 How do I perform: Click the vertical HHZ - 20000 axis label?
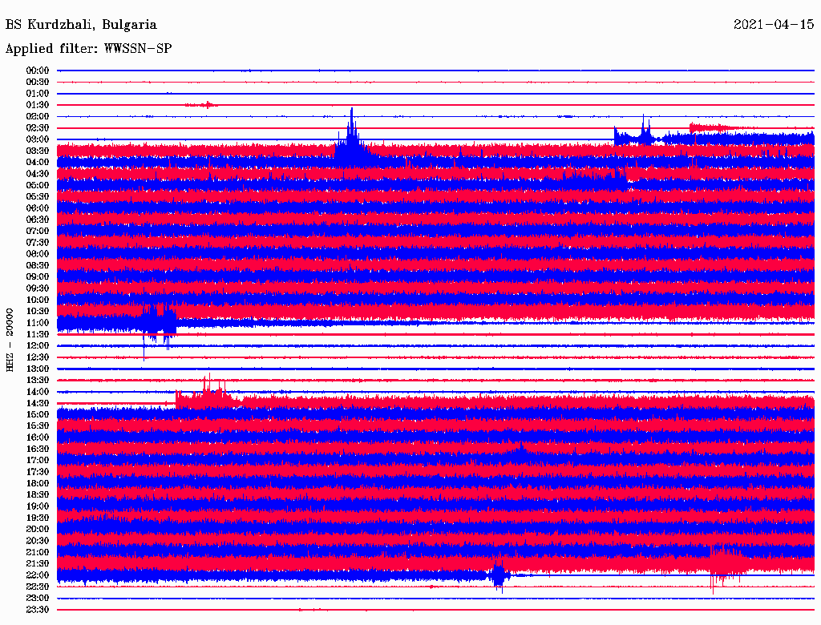tap(10, 339)
